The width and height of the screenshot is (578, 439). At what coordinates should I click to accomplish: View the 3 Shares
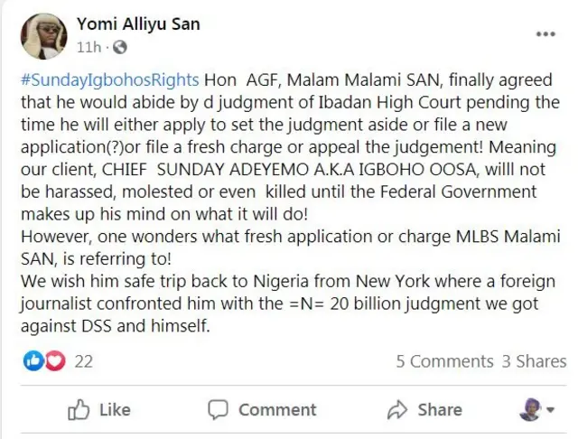tap(534, 361)
